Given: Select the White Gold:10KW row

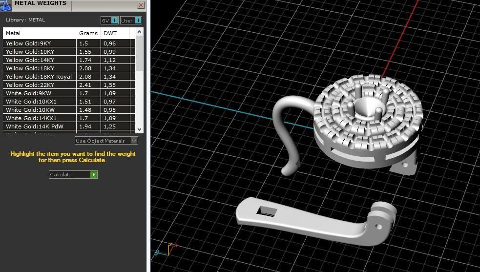Looking at the screenshot, I should point(69,110).
